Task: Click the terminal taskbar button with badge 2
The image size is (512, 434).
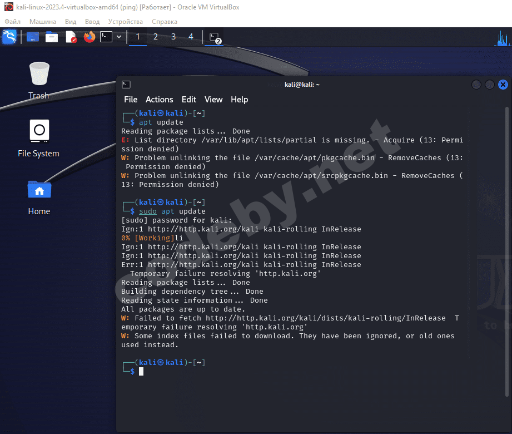Action: click(x=215, y=37)
